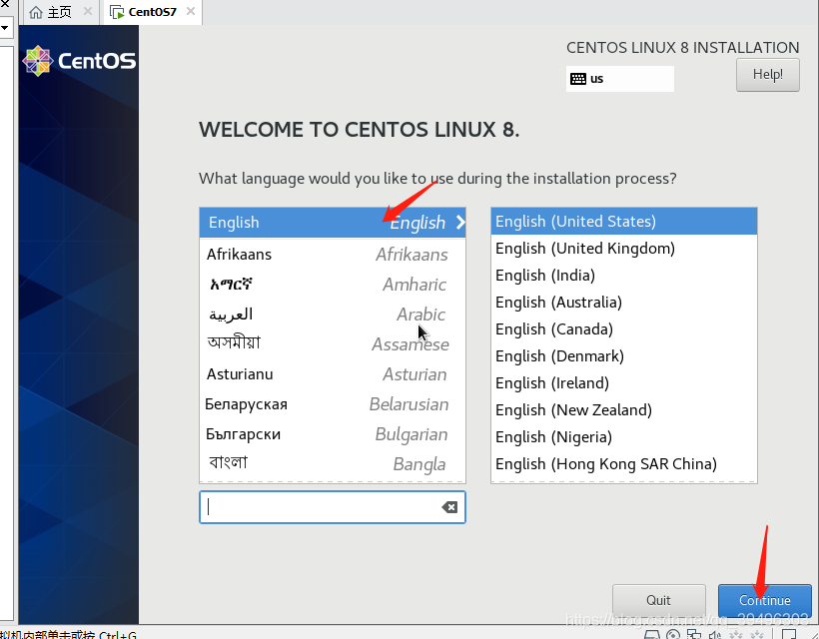Close the CentOS7 VM tab
The height and width of the screenshot is (639, 819).
coord(191,11)
